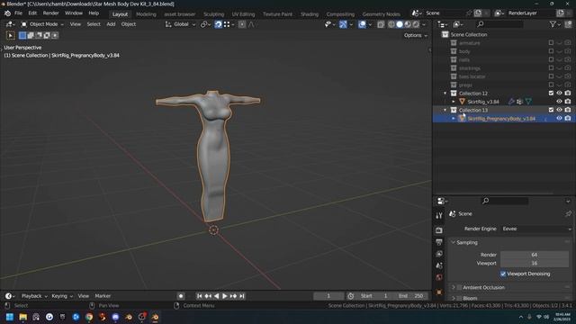
Task: Open the viewport Options dropdown
Action: (x=416, y=35)
